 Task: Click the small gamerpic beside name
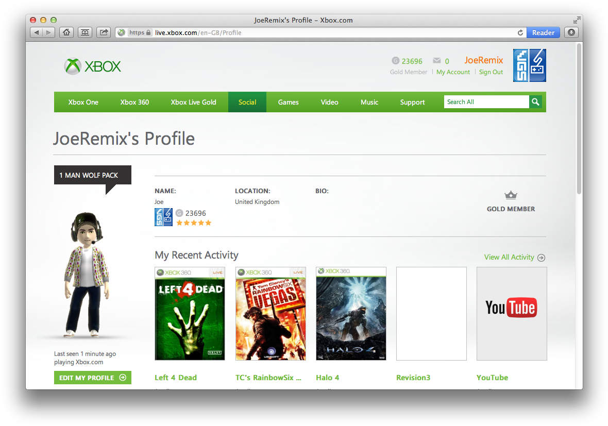click(x=163, y=217)
